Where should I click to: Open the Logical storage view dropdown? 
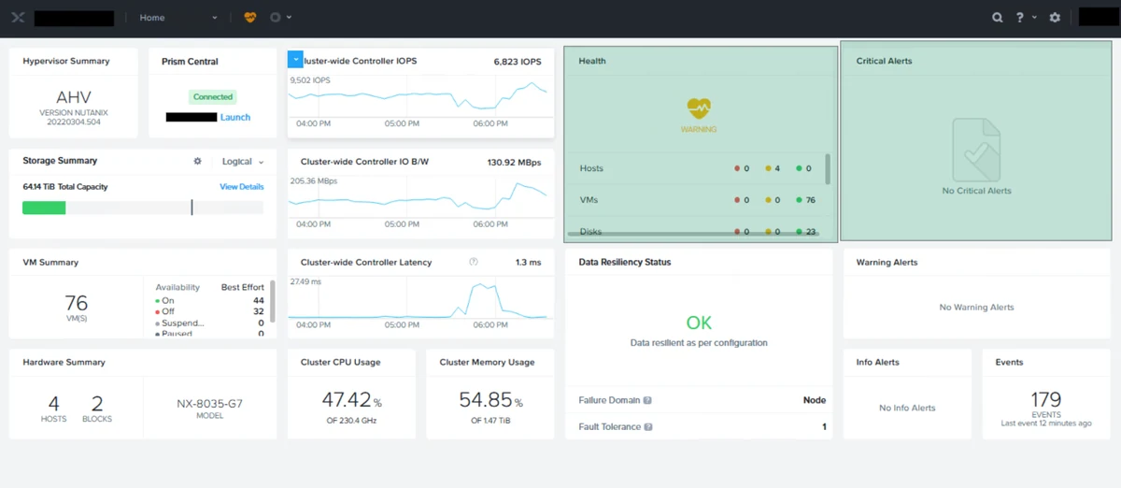click(x=242, y=162)
